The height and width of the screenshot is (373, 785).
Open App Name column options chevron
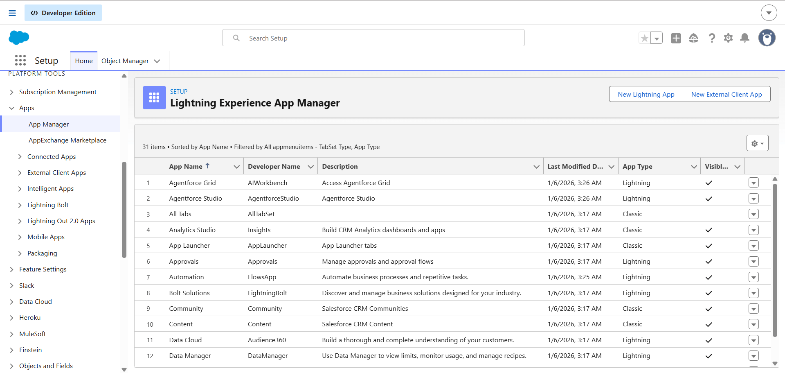236,167
